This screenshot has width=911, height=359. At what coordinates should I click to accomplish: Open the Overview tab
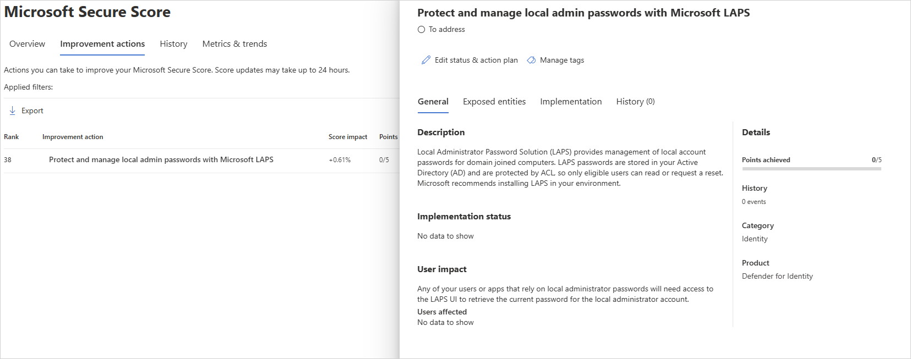[x=27, y=44]
